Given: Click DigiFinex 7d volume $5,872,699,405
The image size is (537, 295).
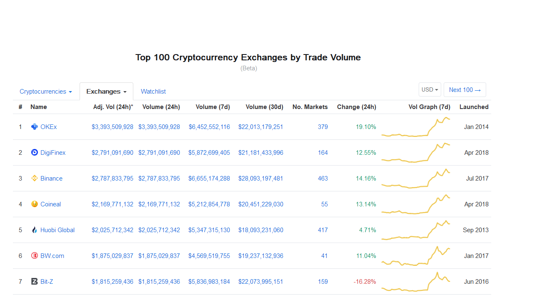Looking at the screenshot, I should click(209, 153).
